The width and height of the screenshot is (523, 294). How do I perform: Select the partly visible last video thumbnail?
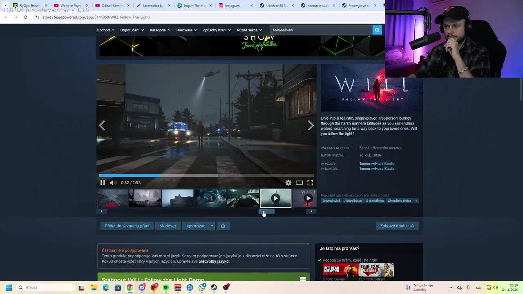pyautogui.click(x=304, y=198)
